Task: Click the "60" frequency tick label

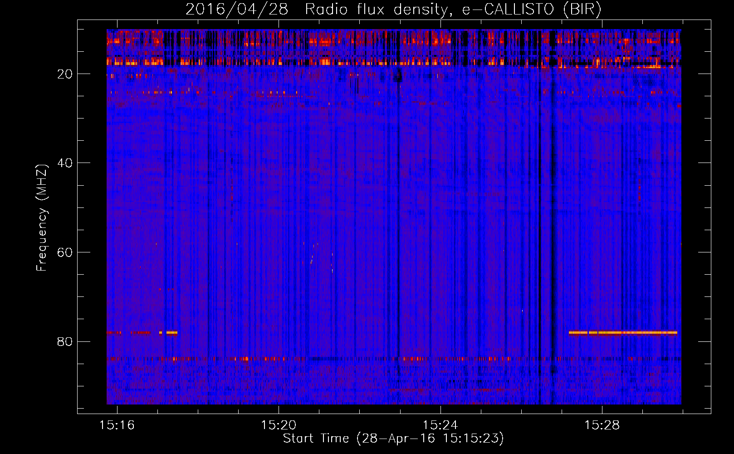Action: pos(65,252)
